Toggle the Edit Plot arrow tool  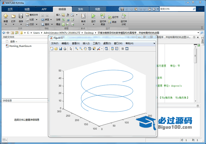pyautogui.click(x=71, y=49)
